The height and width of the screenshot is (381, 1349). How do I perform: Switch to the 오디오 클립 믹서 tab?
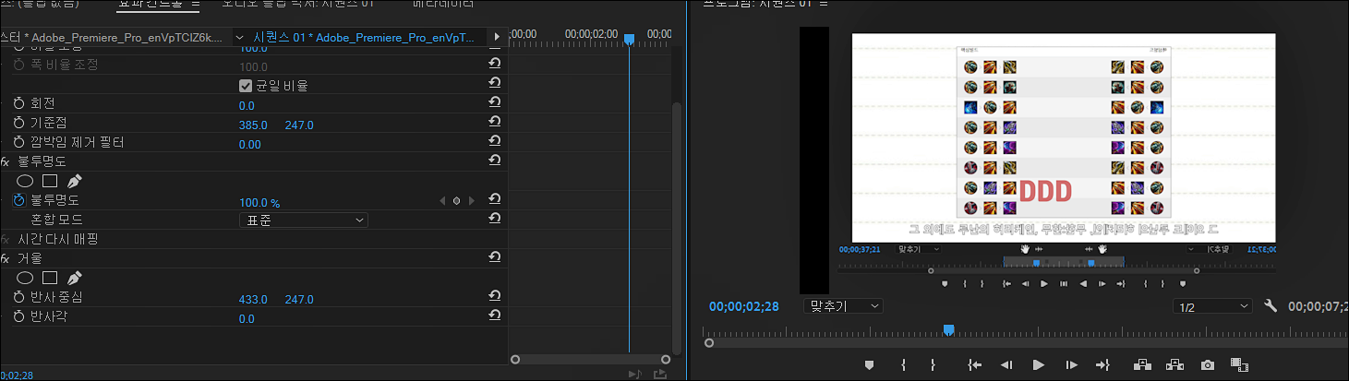click(297, 4)
